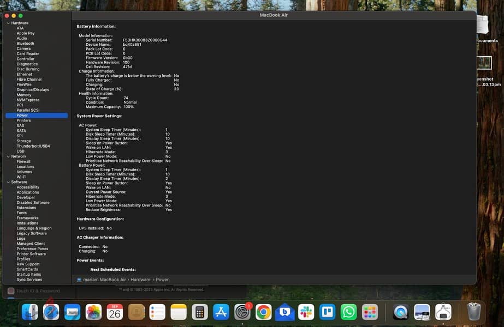The image size is (504, 327).
Task: Select the highlighted Power item in the sidebar
Action: pyautogui.click(x=37, y=115)
